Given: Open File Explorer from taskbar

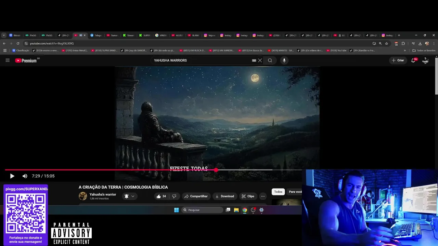Looking at the screenshot, I should (236, 210).
